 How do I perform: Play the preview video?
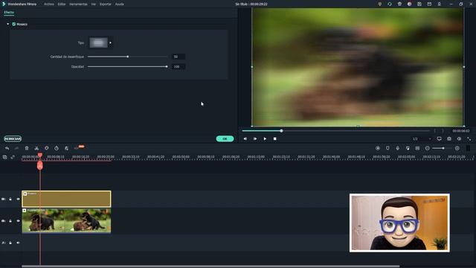tap(265, 139)
